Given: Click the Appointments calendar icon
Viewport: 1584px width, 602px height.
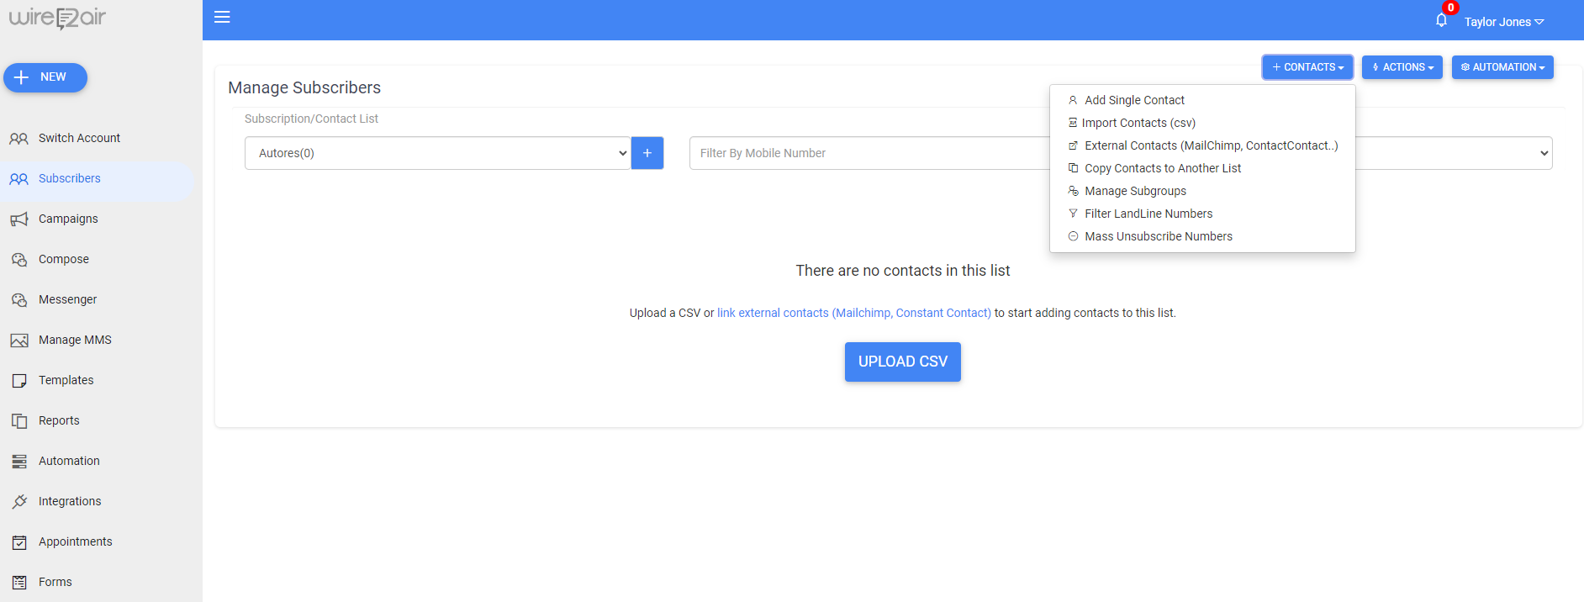Looking at the screenshot, I should click(18, 542).
